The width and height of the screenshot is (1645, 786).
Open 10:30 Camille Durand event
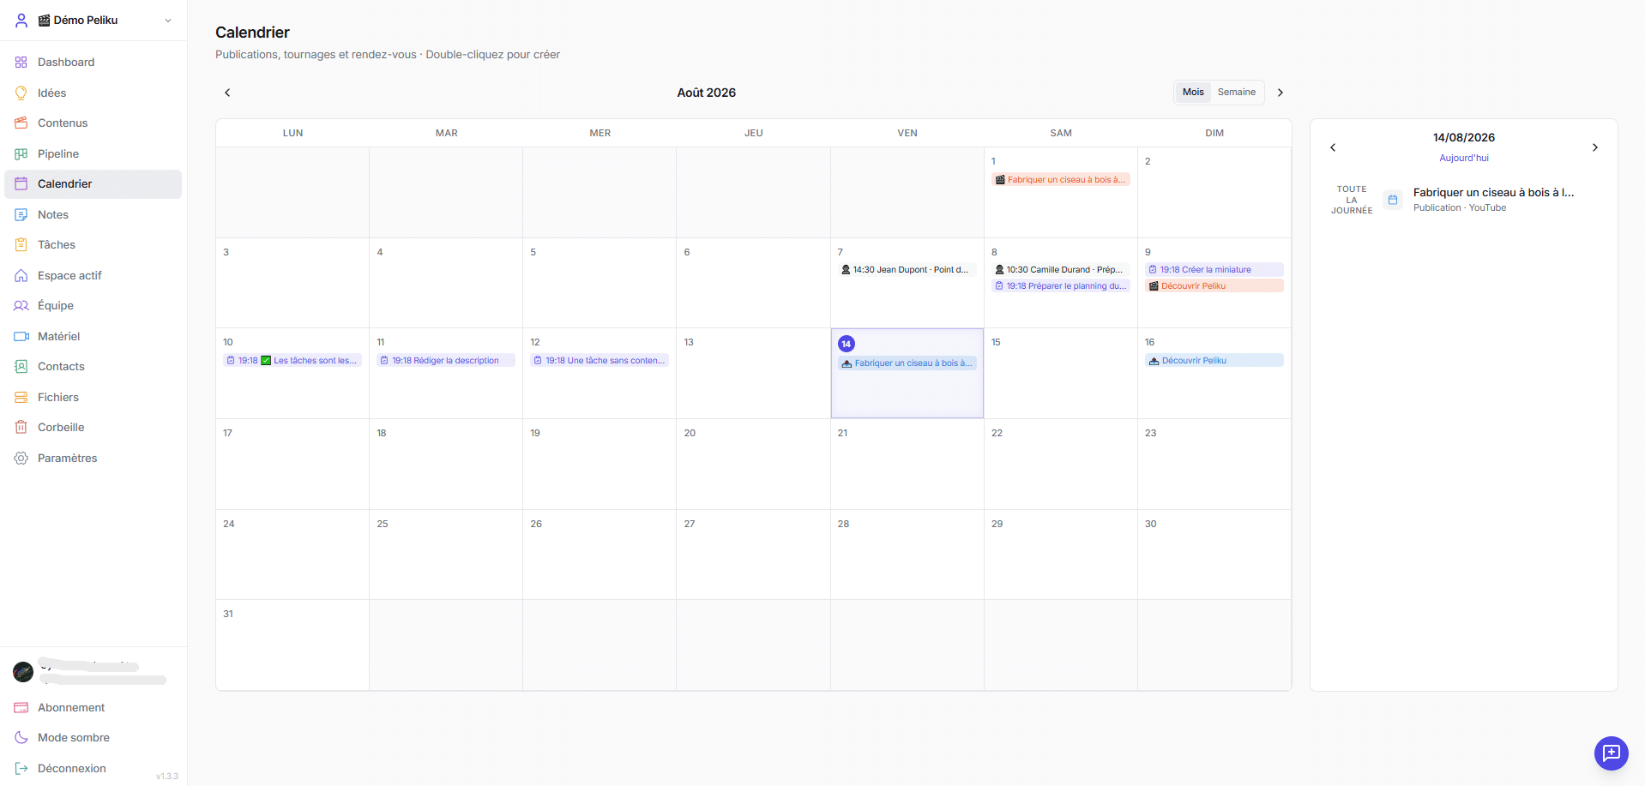tap(1061, 270)
